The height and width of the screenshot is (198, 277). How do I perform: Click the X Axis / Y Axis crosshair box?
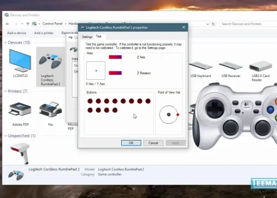96,71
